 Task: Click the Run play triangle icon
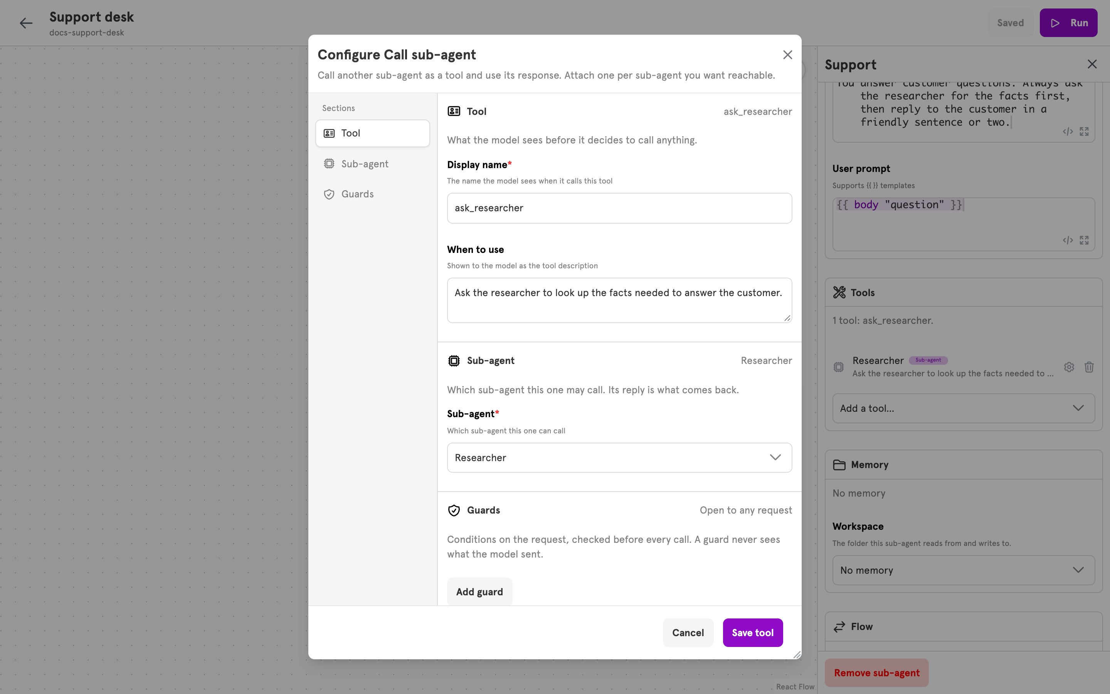(x=1055, y=23)
